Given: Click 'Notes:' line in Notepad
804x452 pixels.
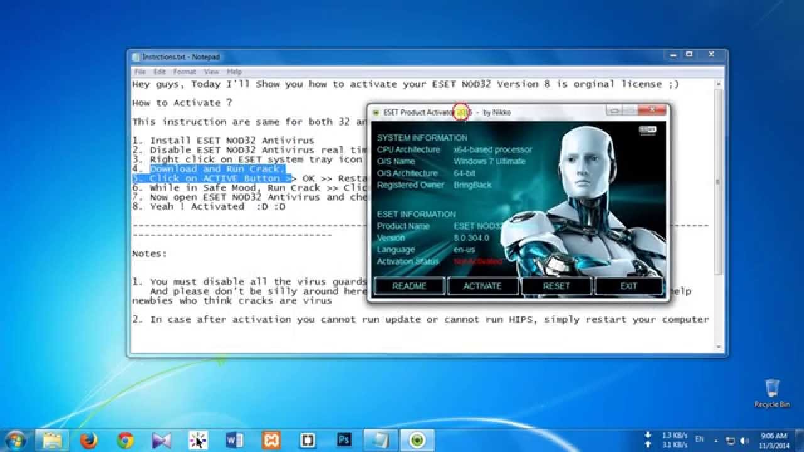Looking at the screenshot, I should click(149, 254).
